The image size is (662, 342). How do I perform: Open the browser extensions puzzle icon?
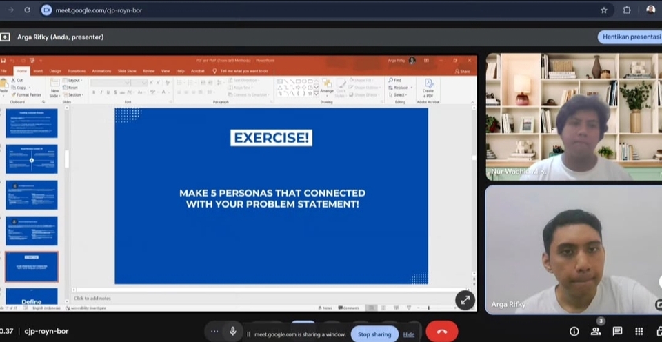tap(627, 10)
